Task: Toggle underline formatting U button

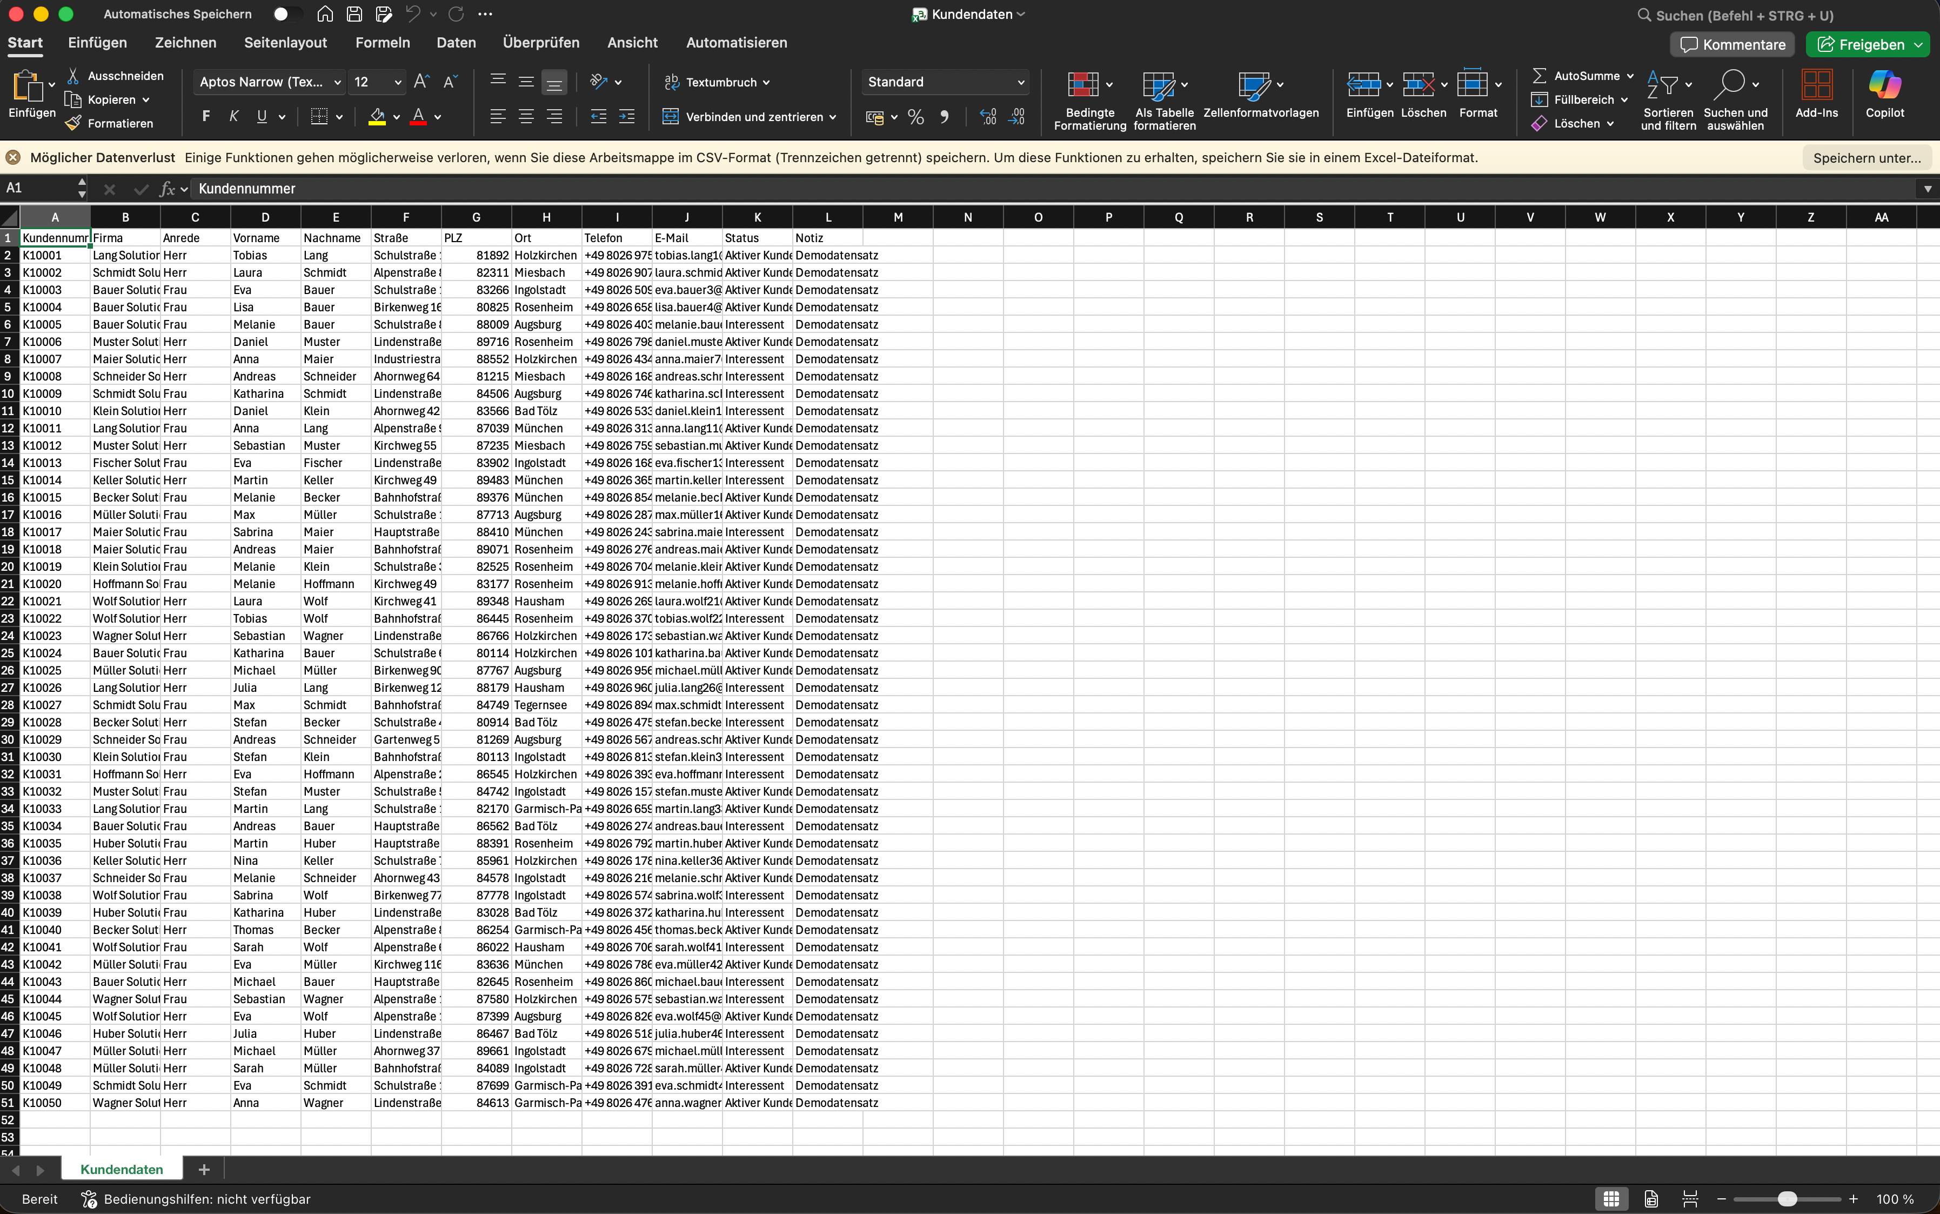Action: [262, 116]
